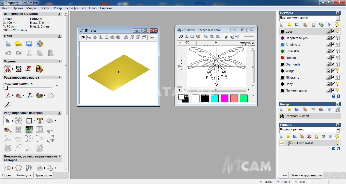Image resolution: width=346 pixels, height=184 pixels.
Task: Toggle the visibility bulb of Legs layer
Action: point(337,31)
